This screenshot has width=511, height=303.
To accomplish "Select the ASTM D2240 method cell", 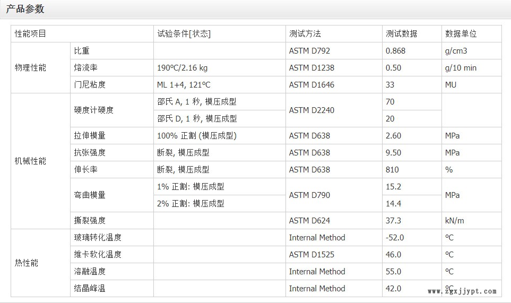I will (x=311, y=110).
